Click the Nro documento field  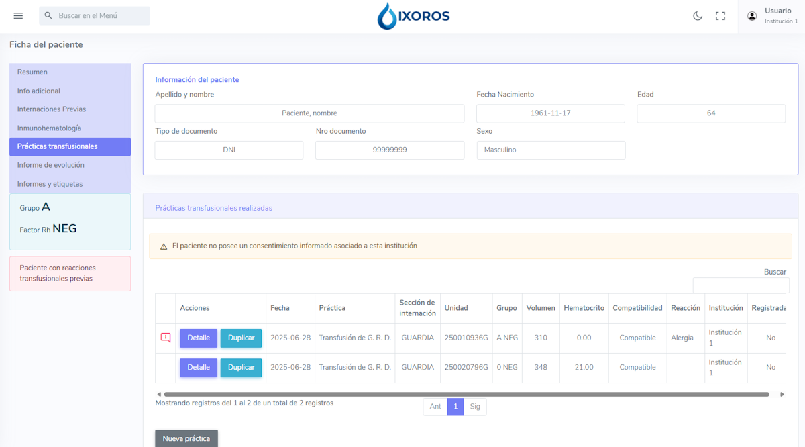coord(390,150)
